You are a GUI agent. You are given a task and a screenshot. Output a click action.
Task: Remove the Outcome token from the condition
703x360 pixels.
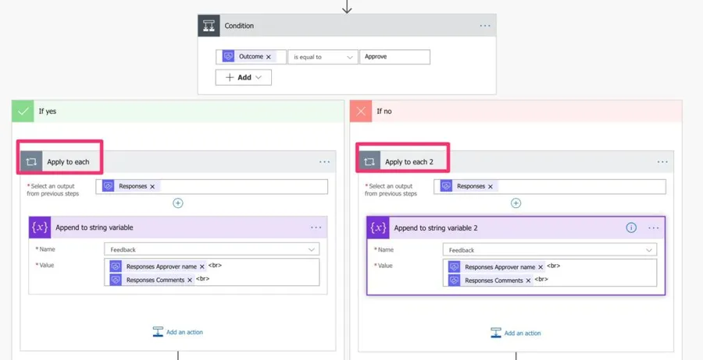(x=269, y=57)
